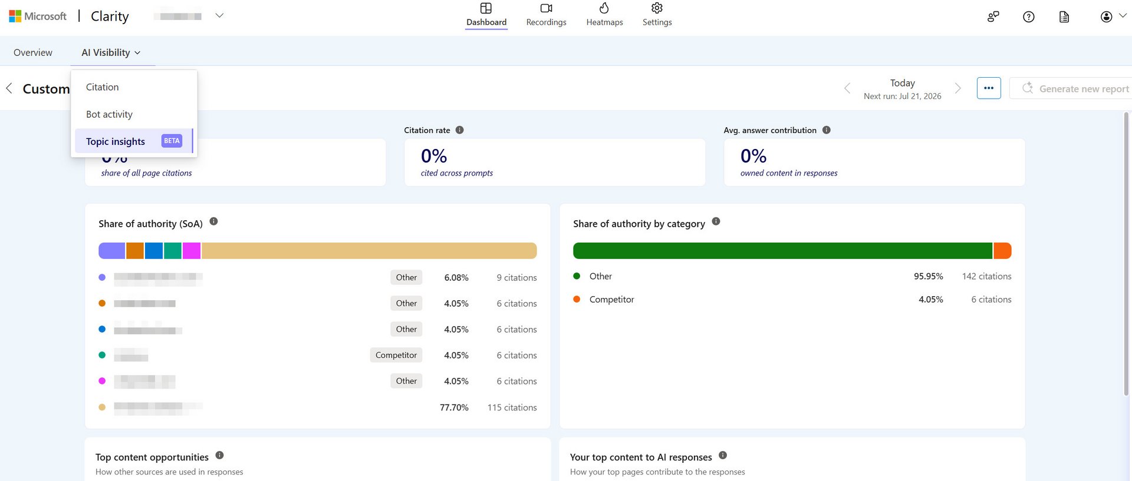Click the Competitor tag in the SoA list
This screenshot has height=481, width=1132.
click(396, 355)
